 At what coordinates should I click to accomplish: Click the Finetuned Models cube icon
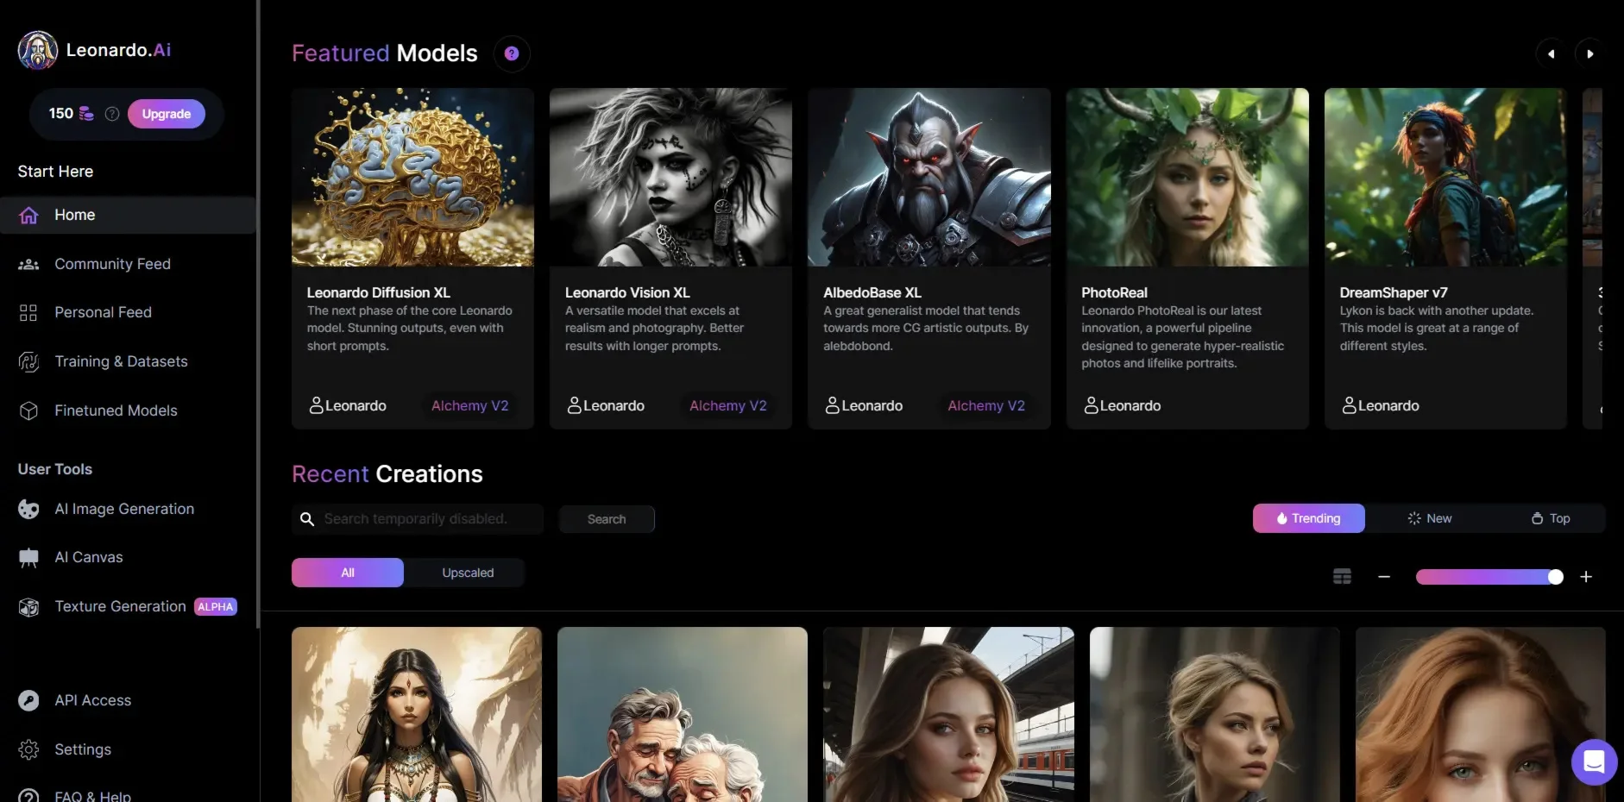point(28,411)
